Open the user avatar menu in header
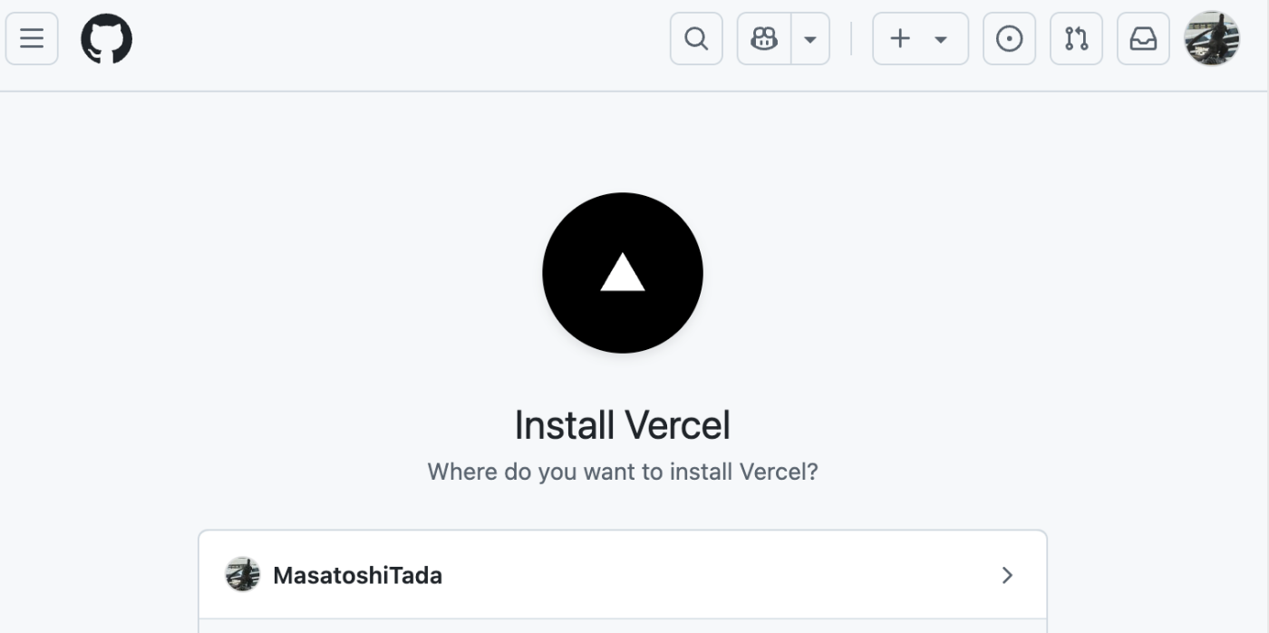 point(1212,39)
